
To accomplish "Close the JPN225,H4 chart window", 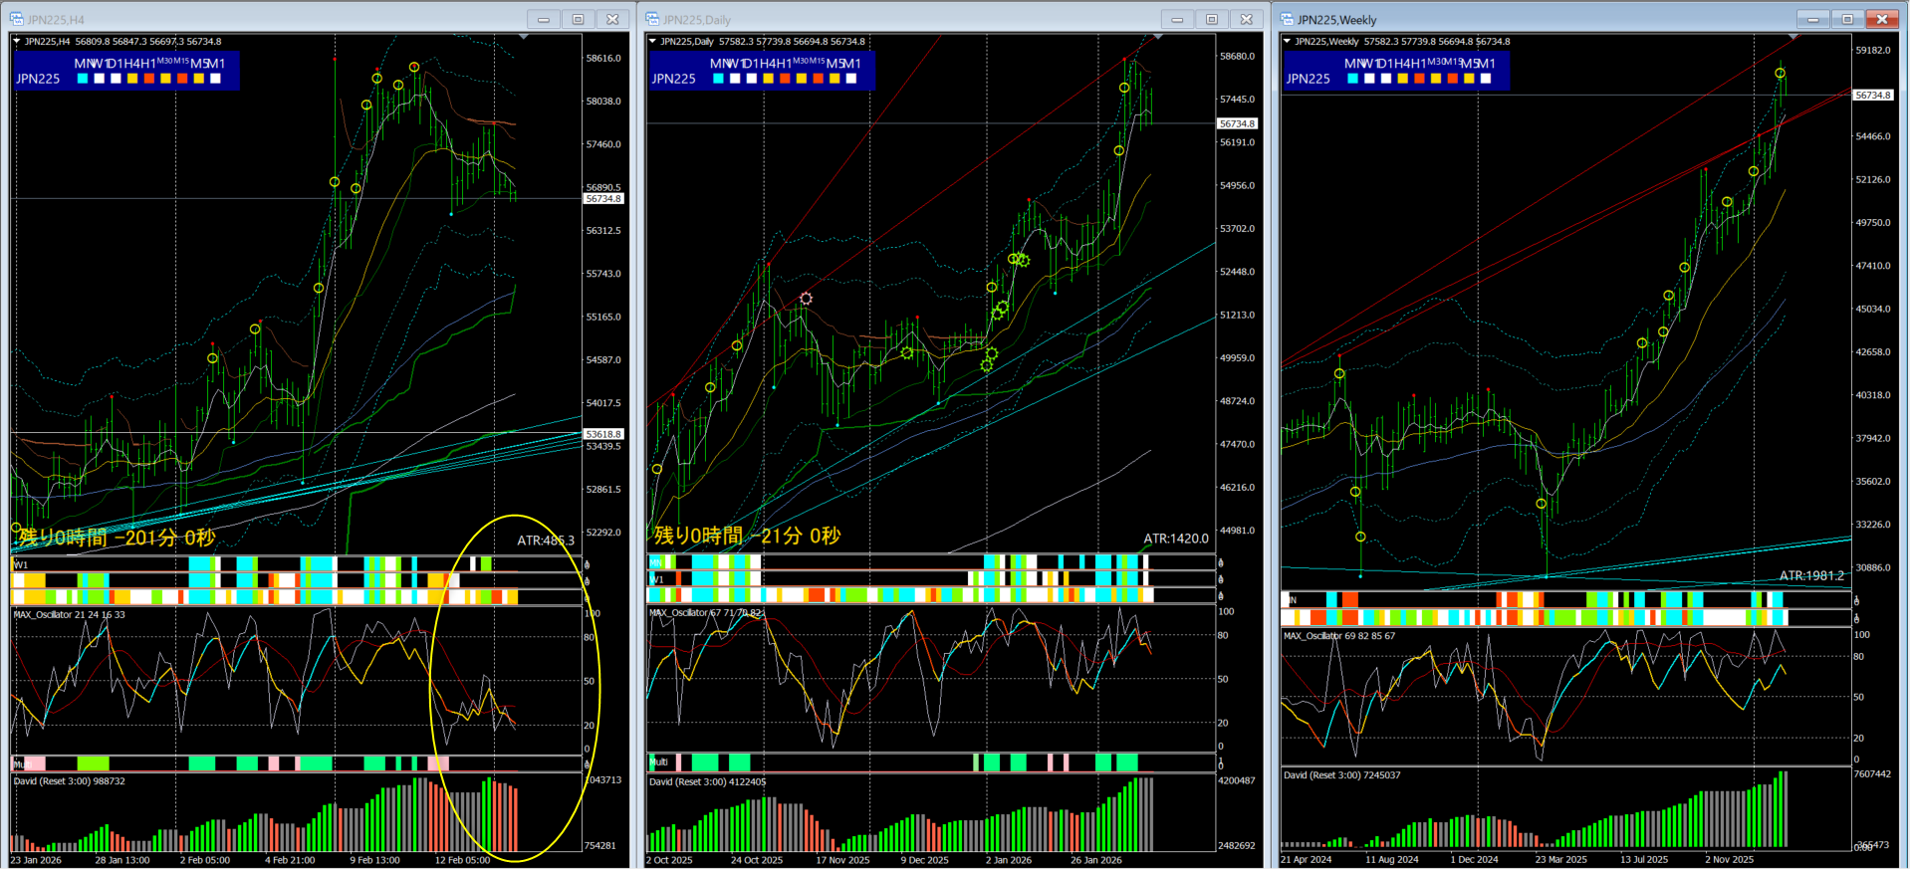I will pos(612,19).
